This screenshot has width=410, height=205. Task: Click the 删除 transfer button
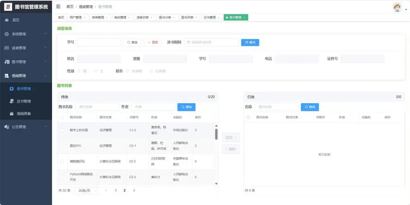pyautogui.click(x=231, y=149)
